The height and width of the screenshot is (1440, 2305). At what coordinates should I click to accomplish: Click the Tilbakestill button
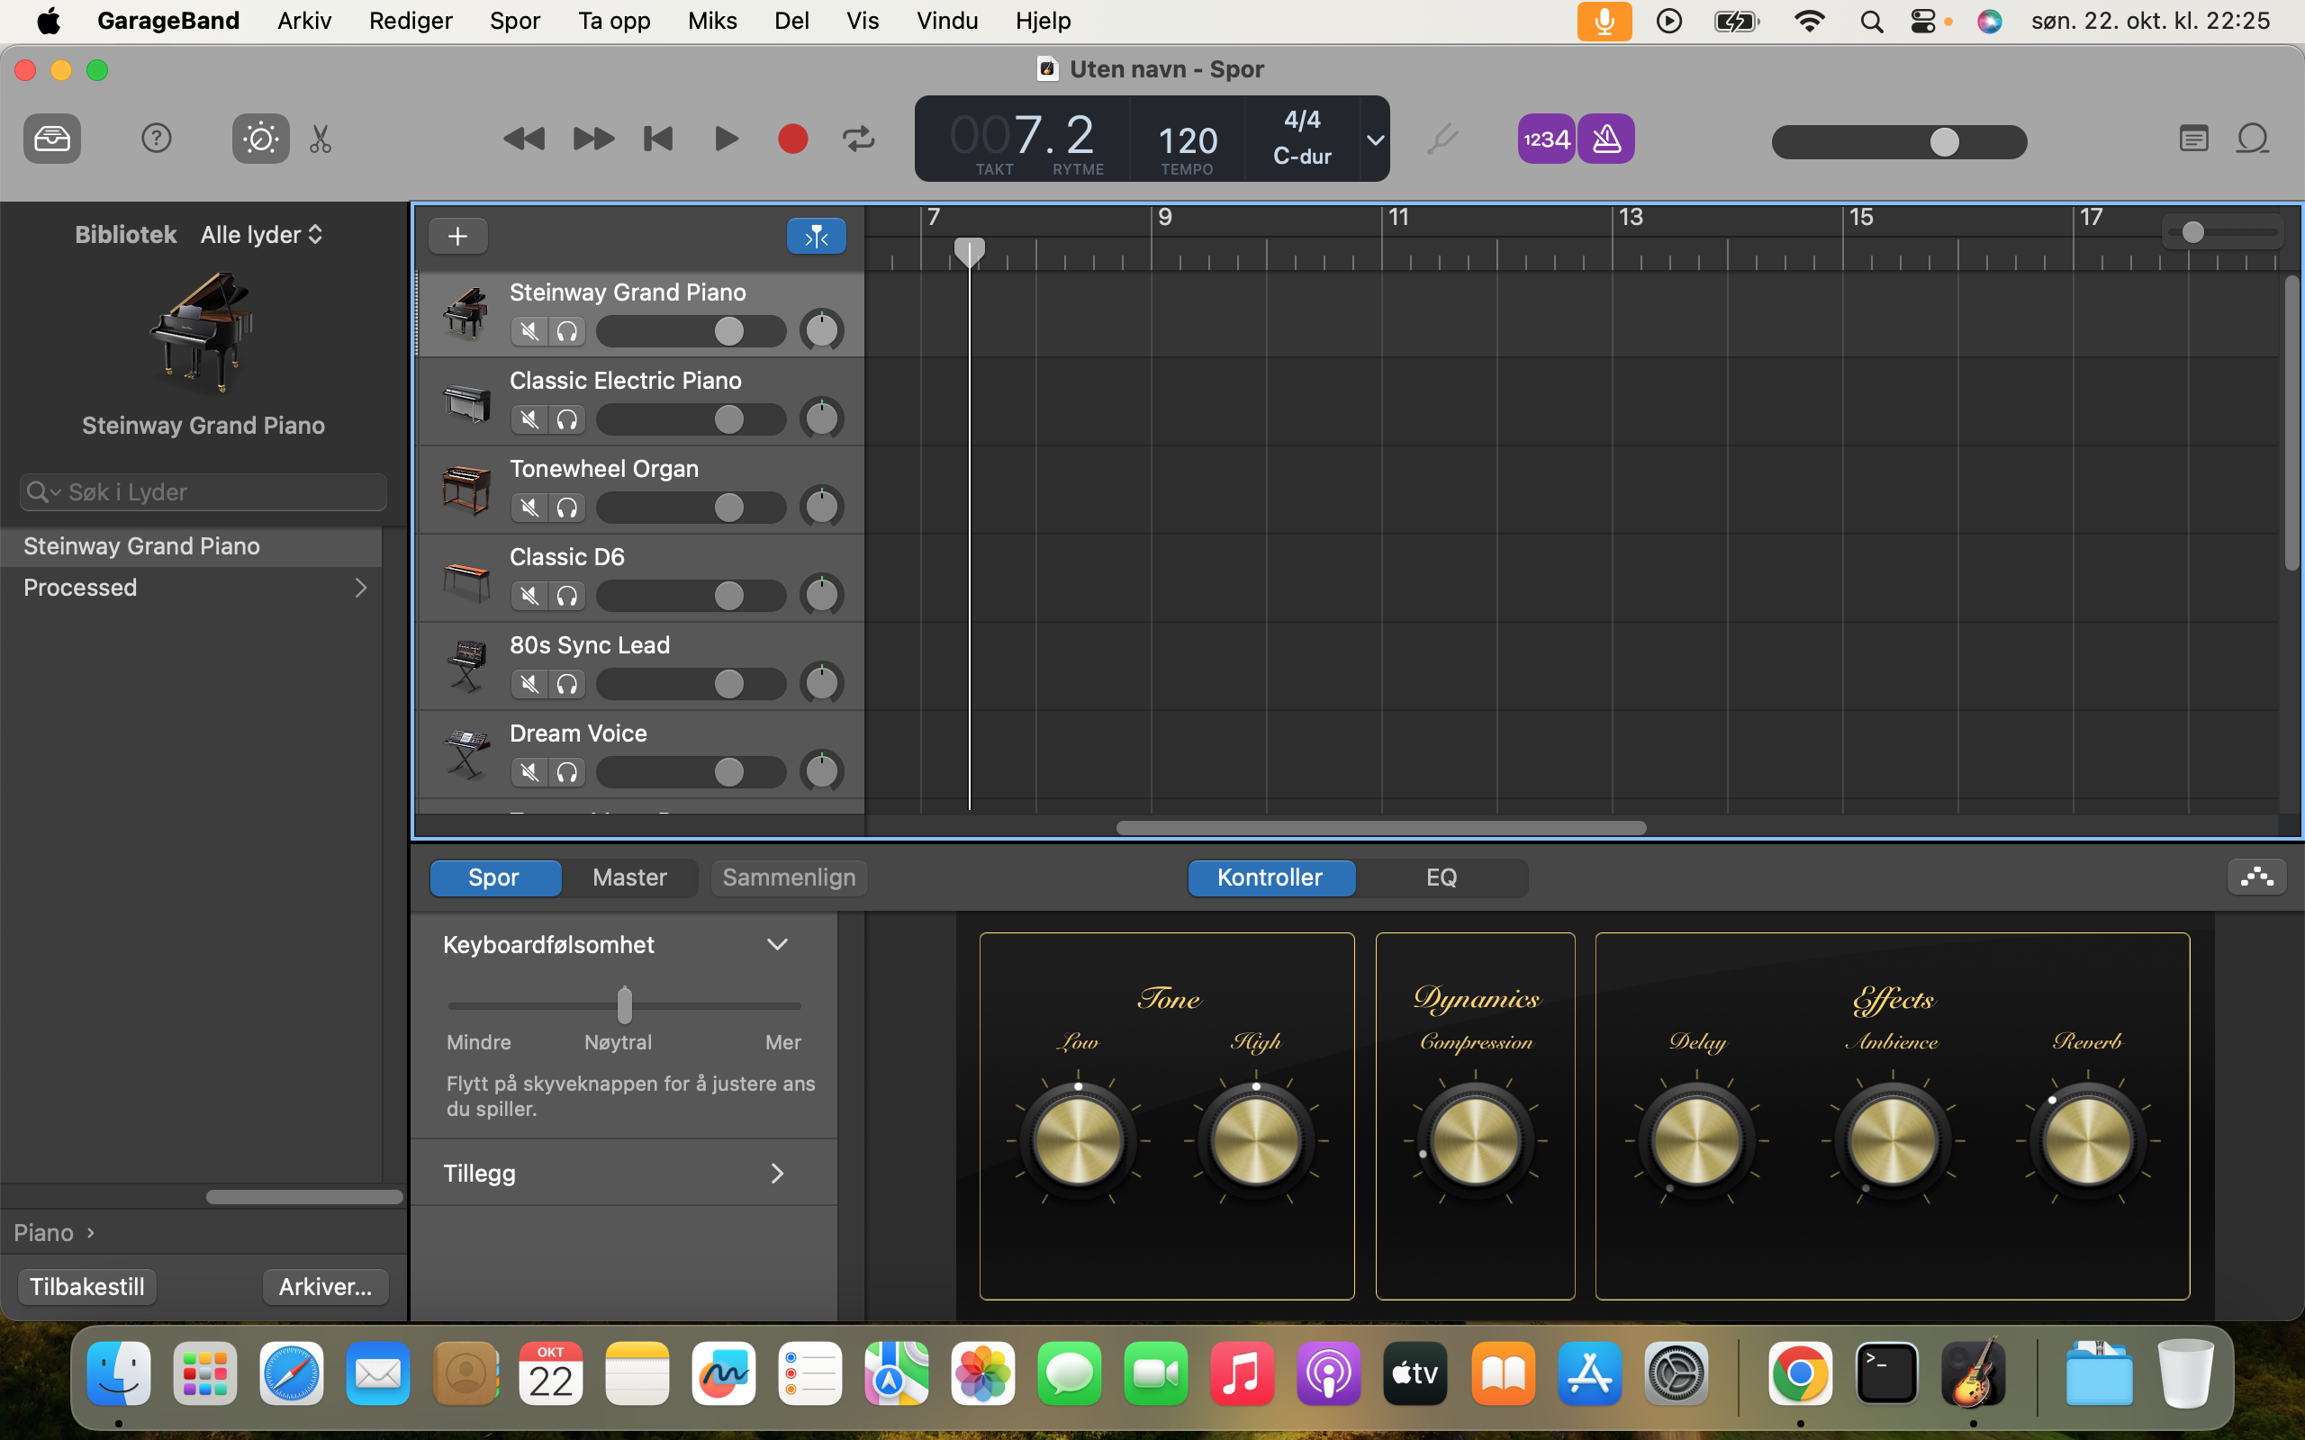pos(86,1287)
